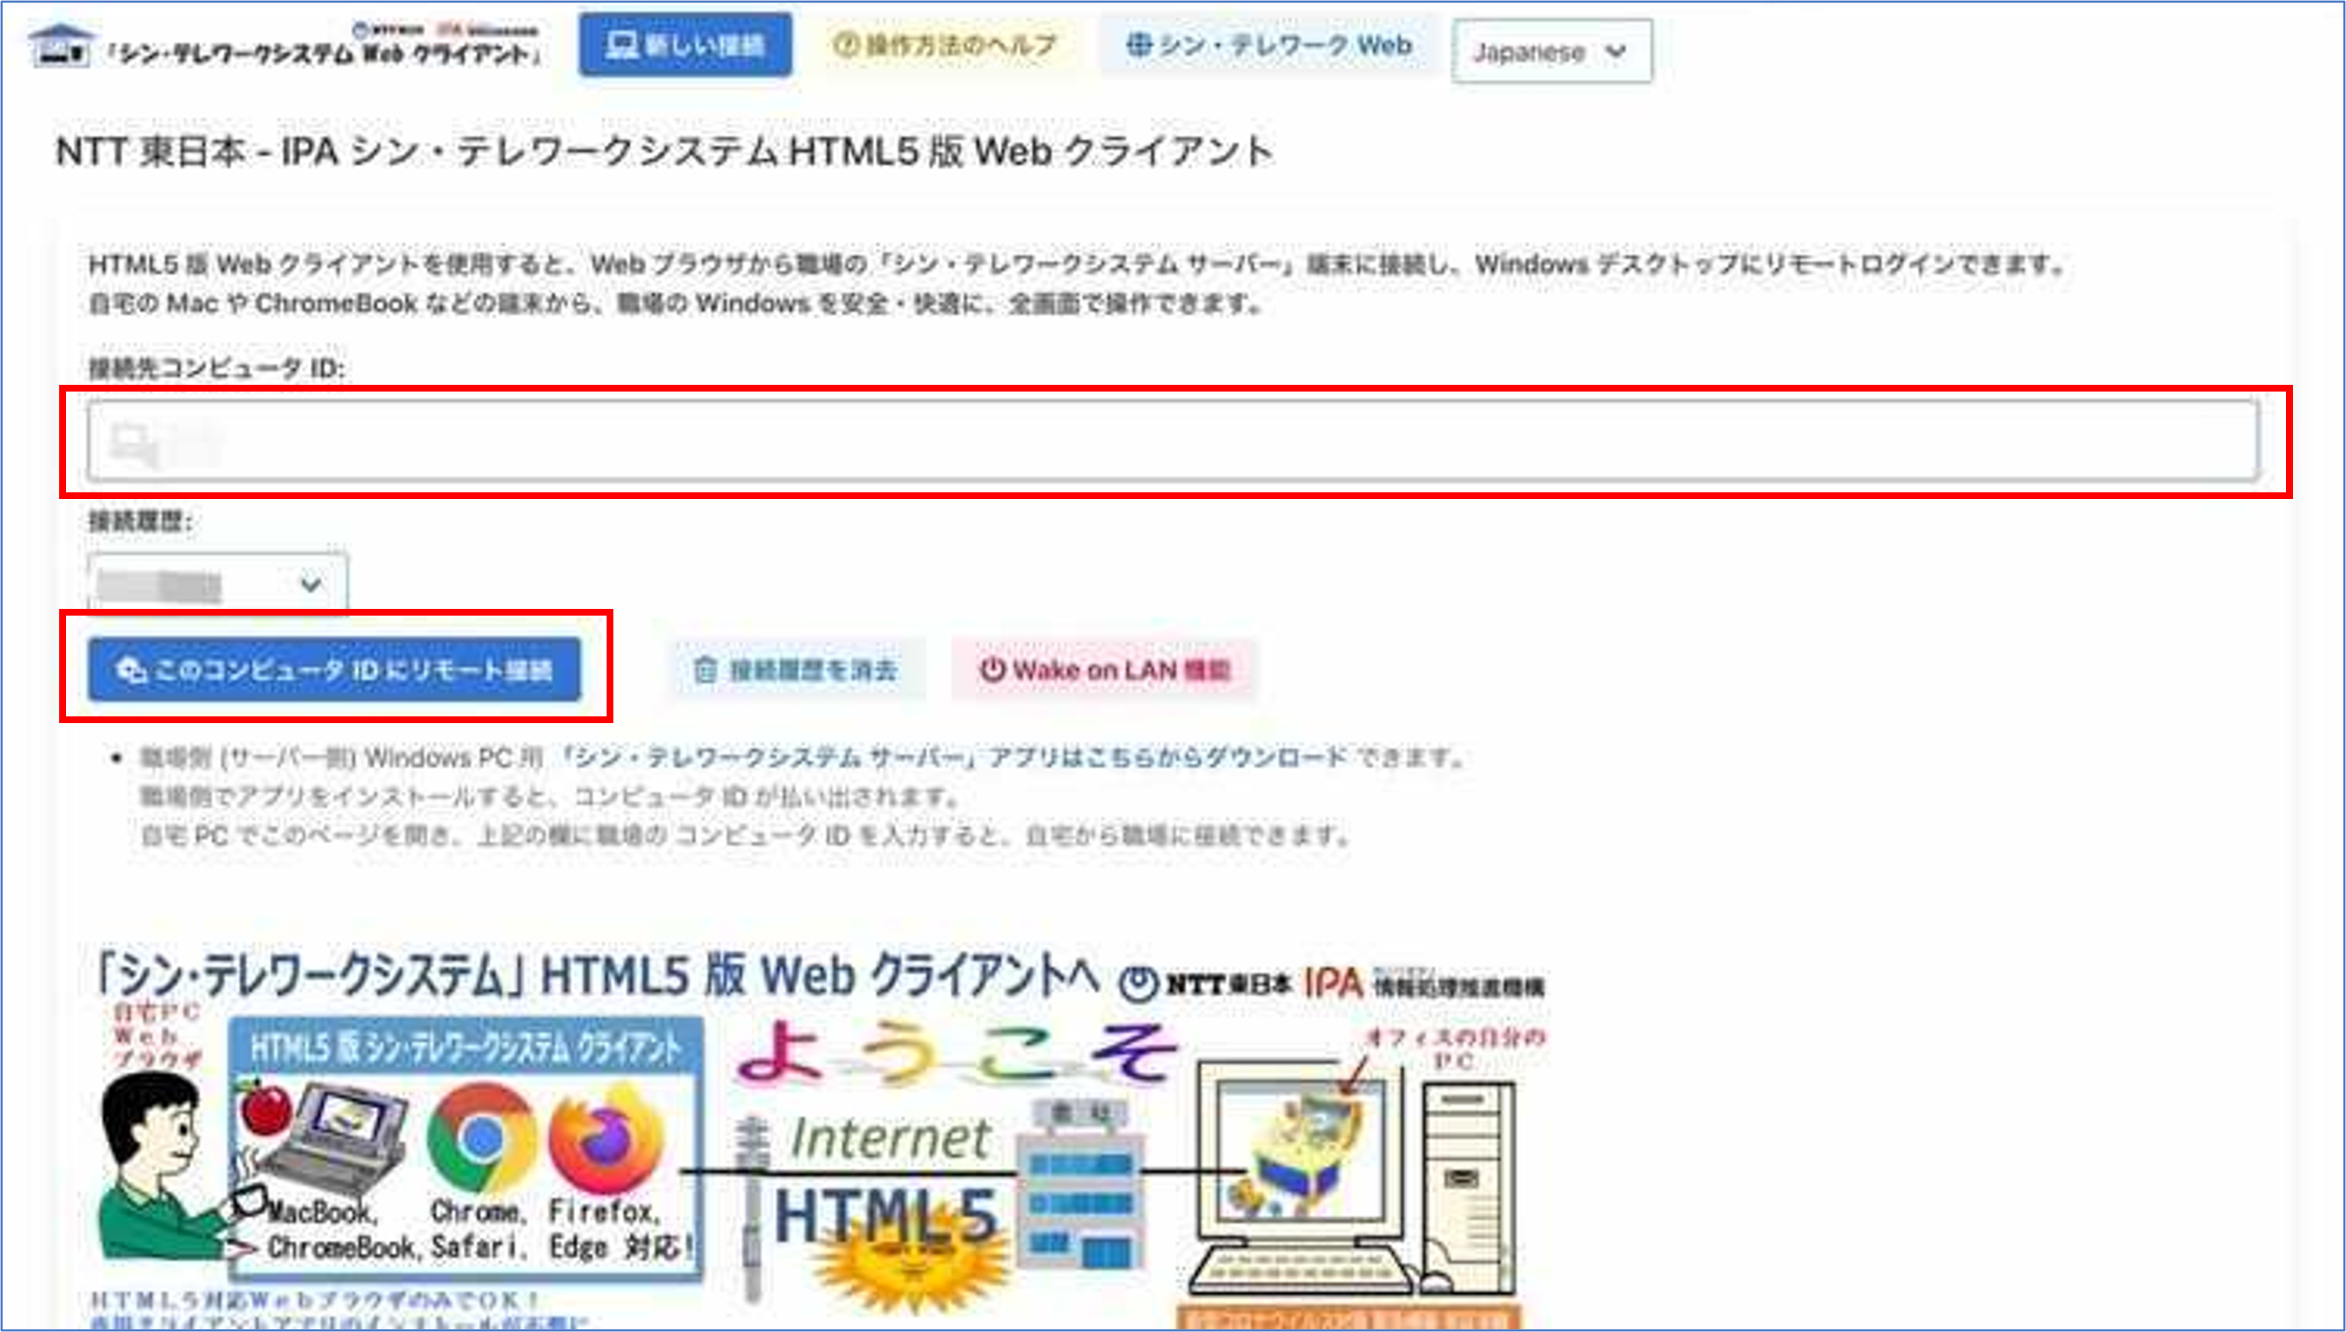Visit シン・テレワーク Web link button
The image size is (2346, 1332).
(x=1268, y=45)
